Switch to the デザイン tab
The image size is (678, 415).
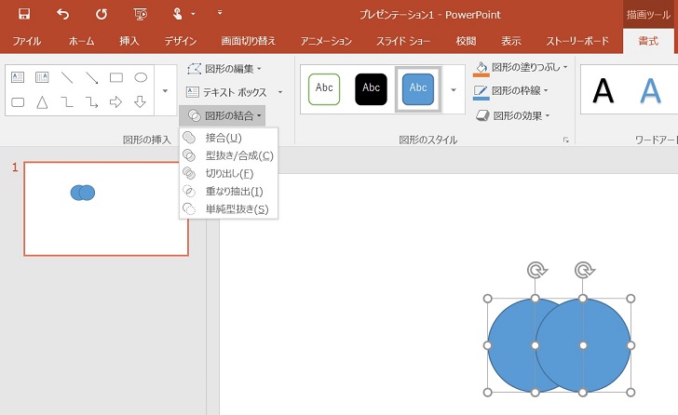[181, 41]
